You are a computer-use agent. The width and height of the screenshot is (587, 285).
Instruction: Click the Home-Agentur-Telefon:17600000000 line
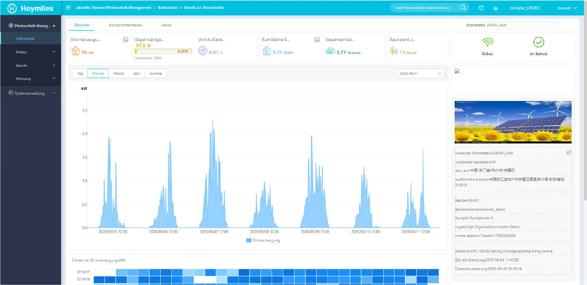point(485,236)
